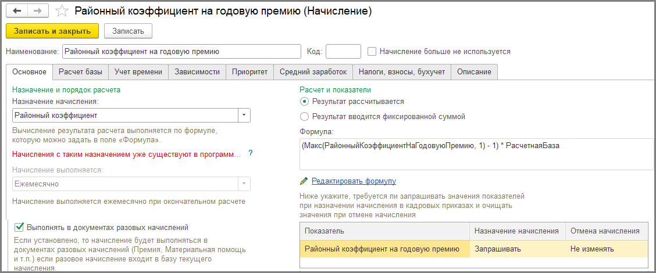Open the 'Средний заработок' tab
The height and width of the screenshot is (273, 656).
pyautogui.click(x=313, y=72)
